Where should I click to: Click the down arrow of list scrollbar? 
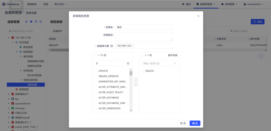tap(131, 110)
